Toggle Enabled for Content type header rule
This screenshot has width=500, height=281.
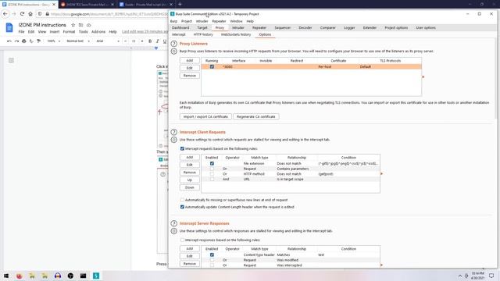click(212, 255)
